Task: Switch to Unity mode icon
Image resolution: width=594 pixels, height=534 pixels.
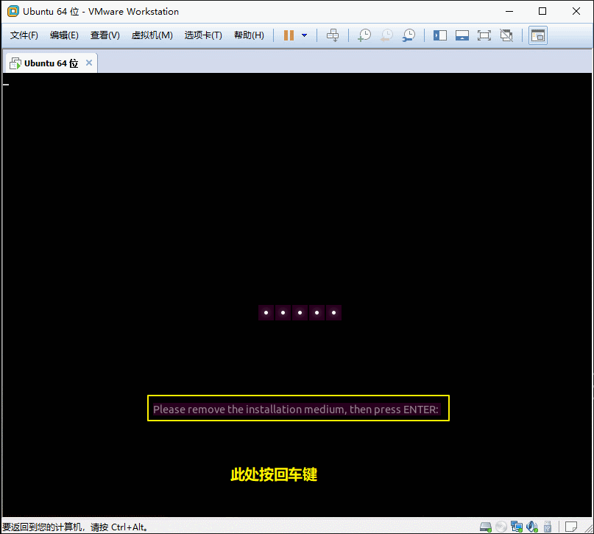Action: tap(506, 35)
